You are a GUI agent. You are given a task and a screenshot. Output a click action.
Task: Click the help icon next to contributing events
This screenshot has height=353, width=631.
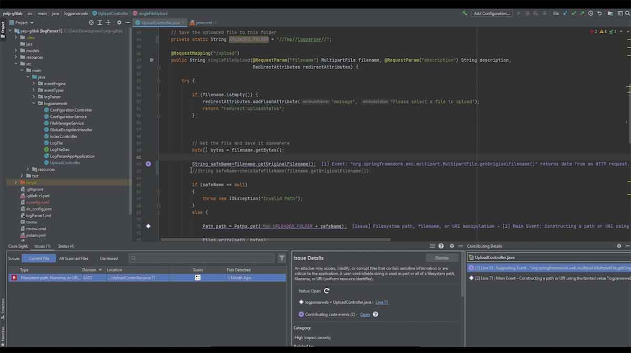coord(375,315)
